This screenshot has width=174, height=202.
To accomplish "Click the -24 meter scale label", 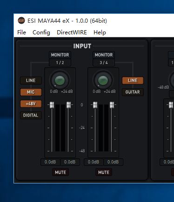I will click(82, 128).
